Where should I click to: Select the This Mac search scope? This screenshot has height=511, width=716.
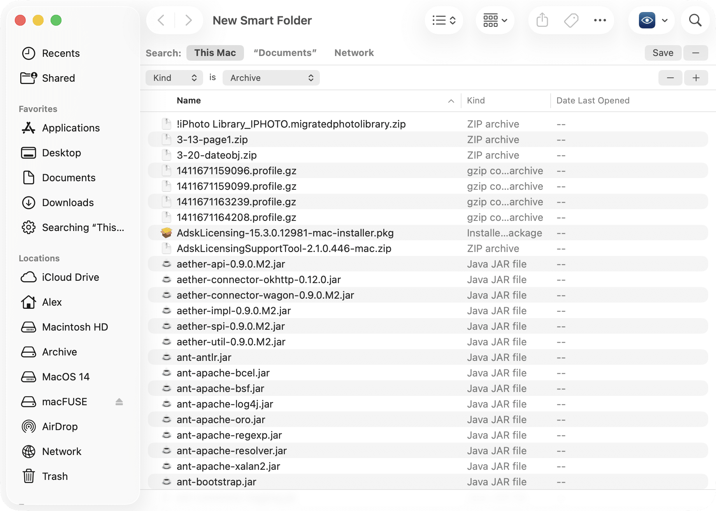215,53
